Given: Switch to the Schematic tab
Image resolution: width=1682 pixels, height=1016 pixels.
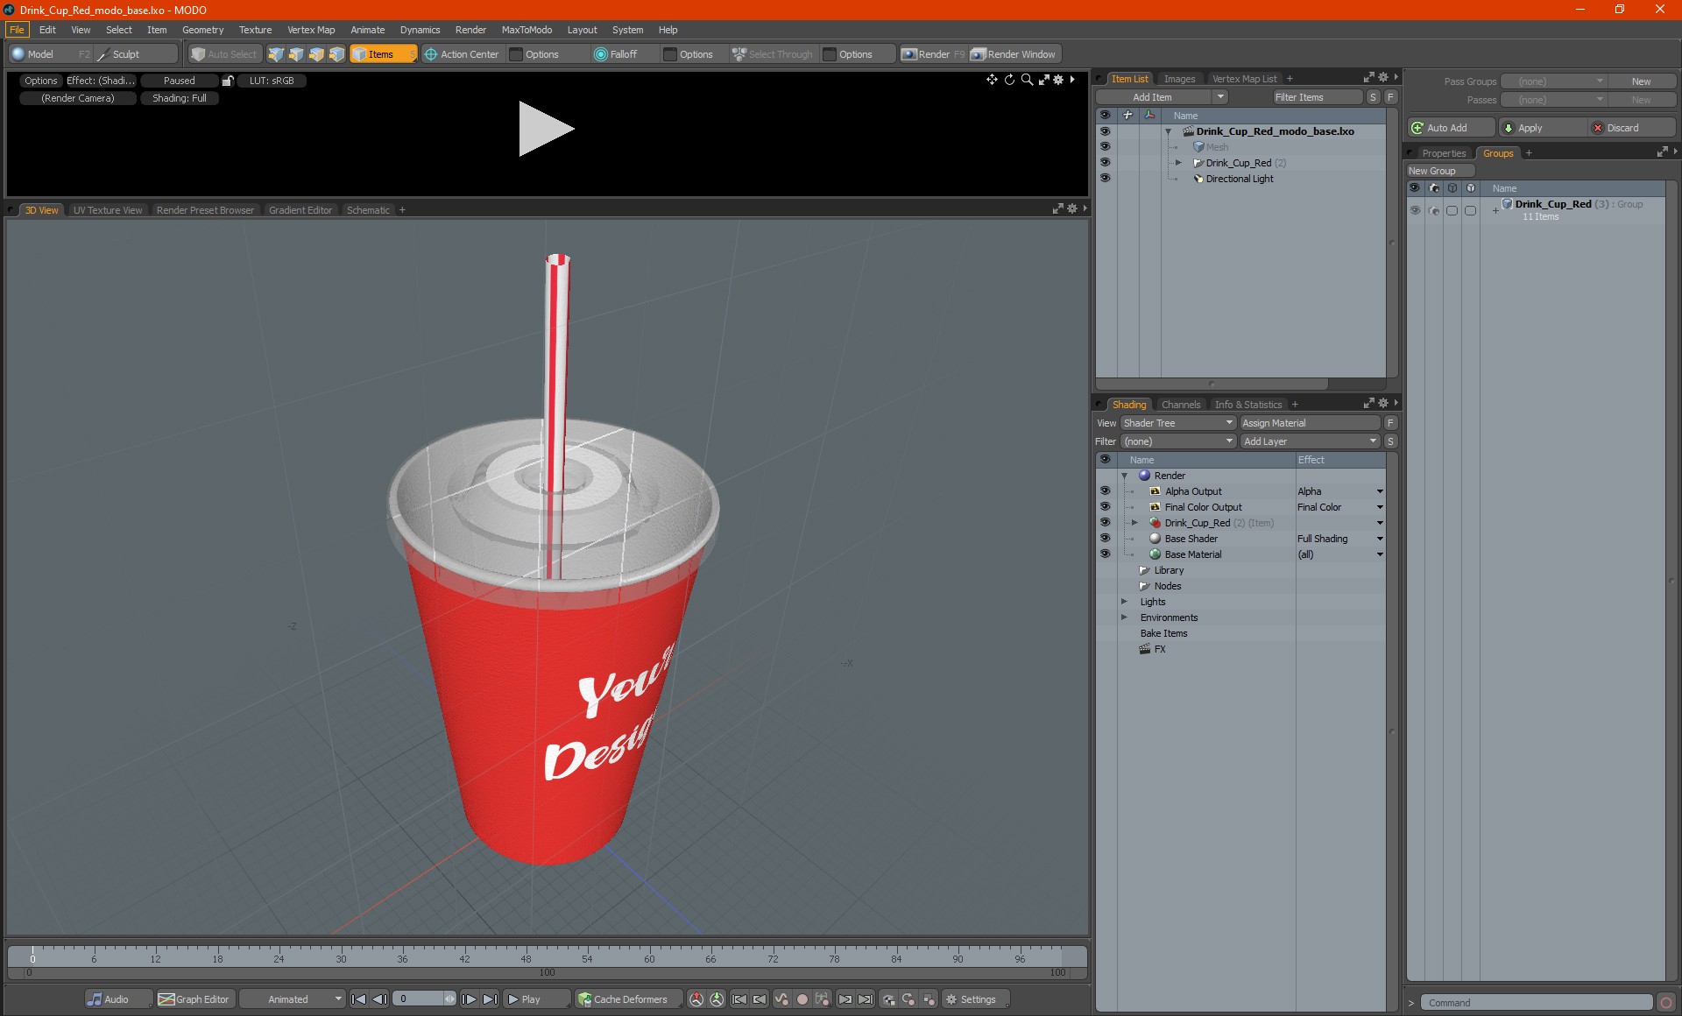Looking at the screenshot, I should [x=368, y=210].
